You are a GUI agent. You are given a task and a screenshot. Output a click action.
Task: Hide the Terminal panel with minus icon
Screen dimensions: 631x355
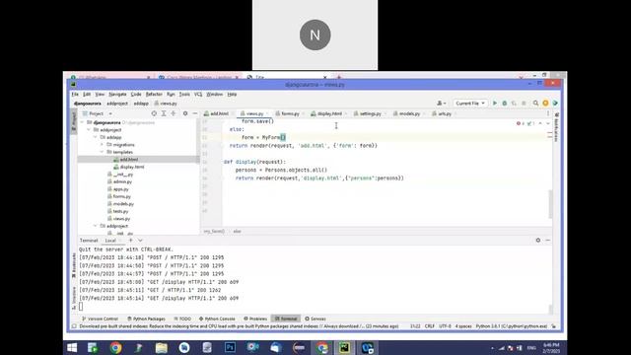pyautogui.click(x=548, y=241)
